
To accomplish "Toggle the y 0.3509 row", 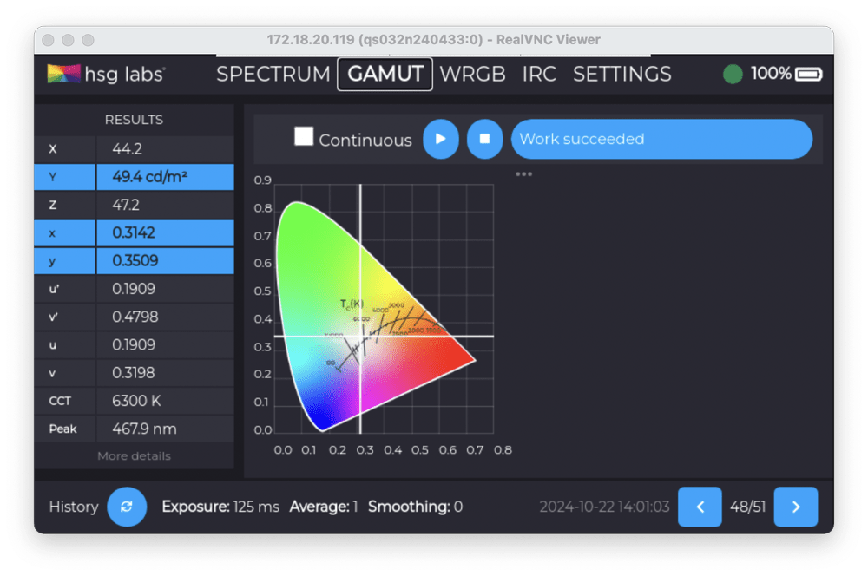I will click(x=134, y=260).
